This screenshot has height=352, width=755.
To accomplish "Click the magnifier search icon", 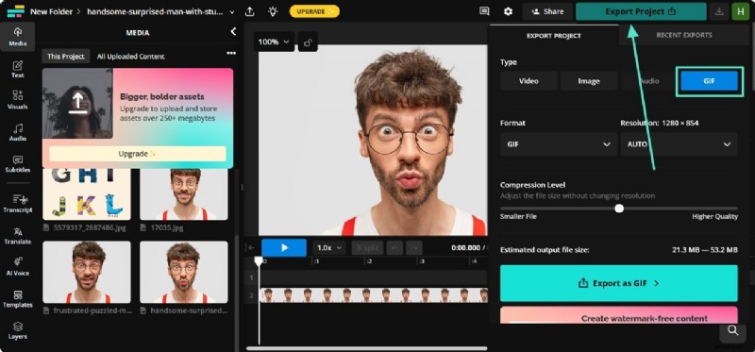I will click(732, 330).
